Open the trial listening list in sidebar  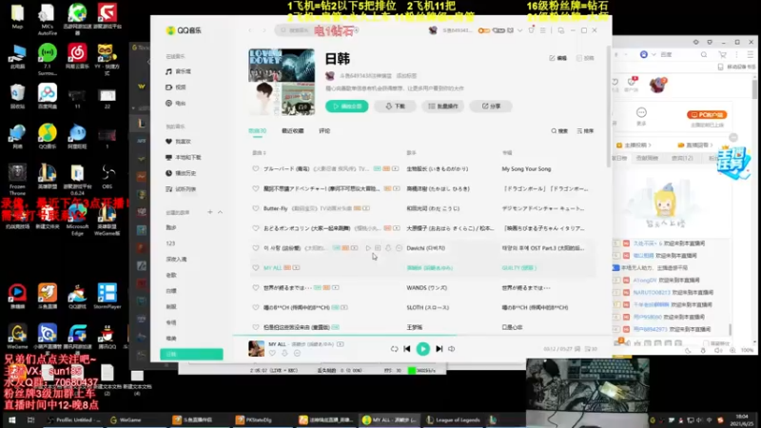[181, 189]
